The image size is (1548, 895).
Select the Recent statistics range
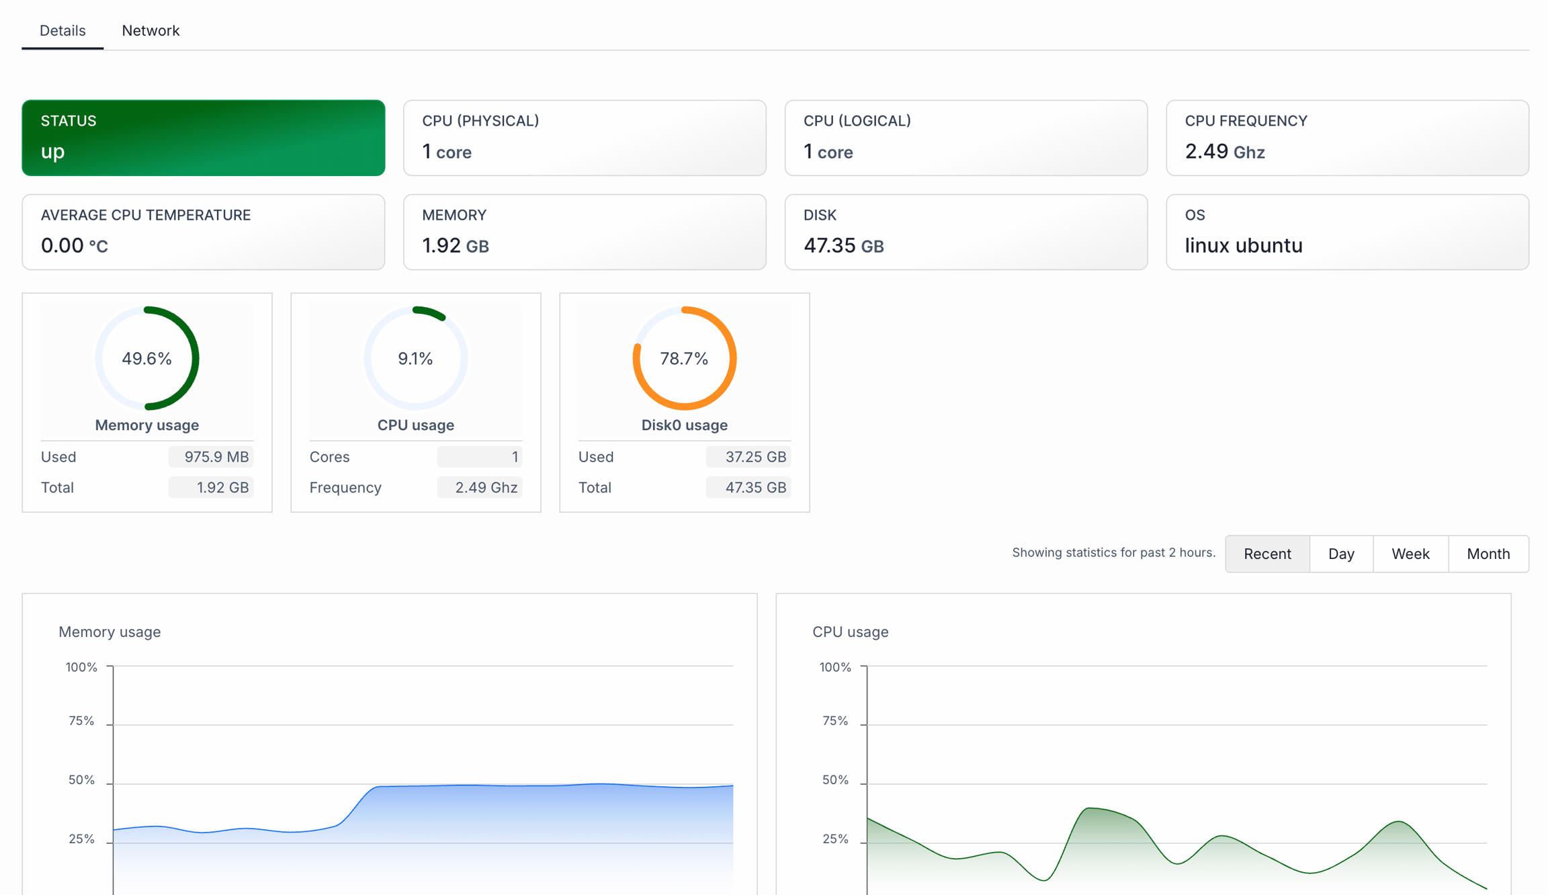tap(1267, 554)
